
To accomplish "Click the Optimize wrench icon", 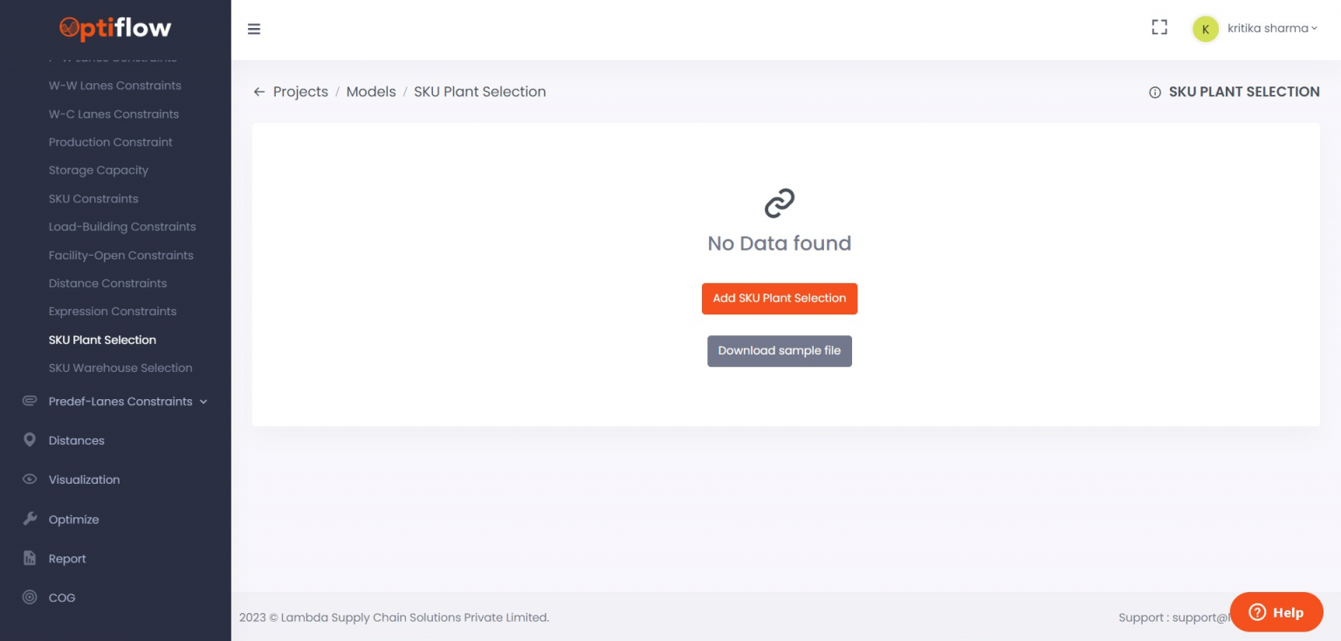I will 30,519.
